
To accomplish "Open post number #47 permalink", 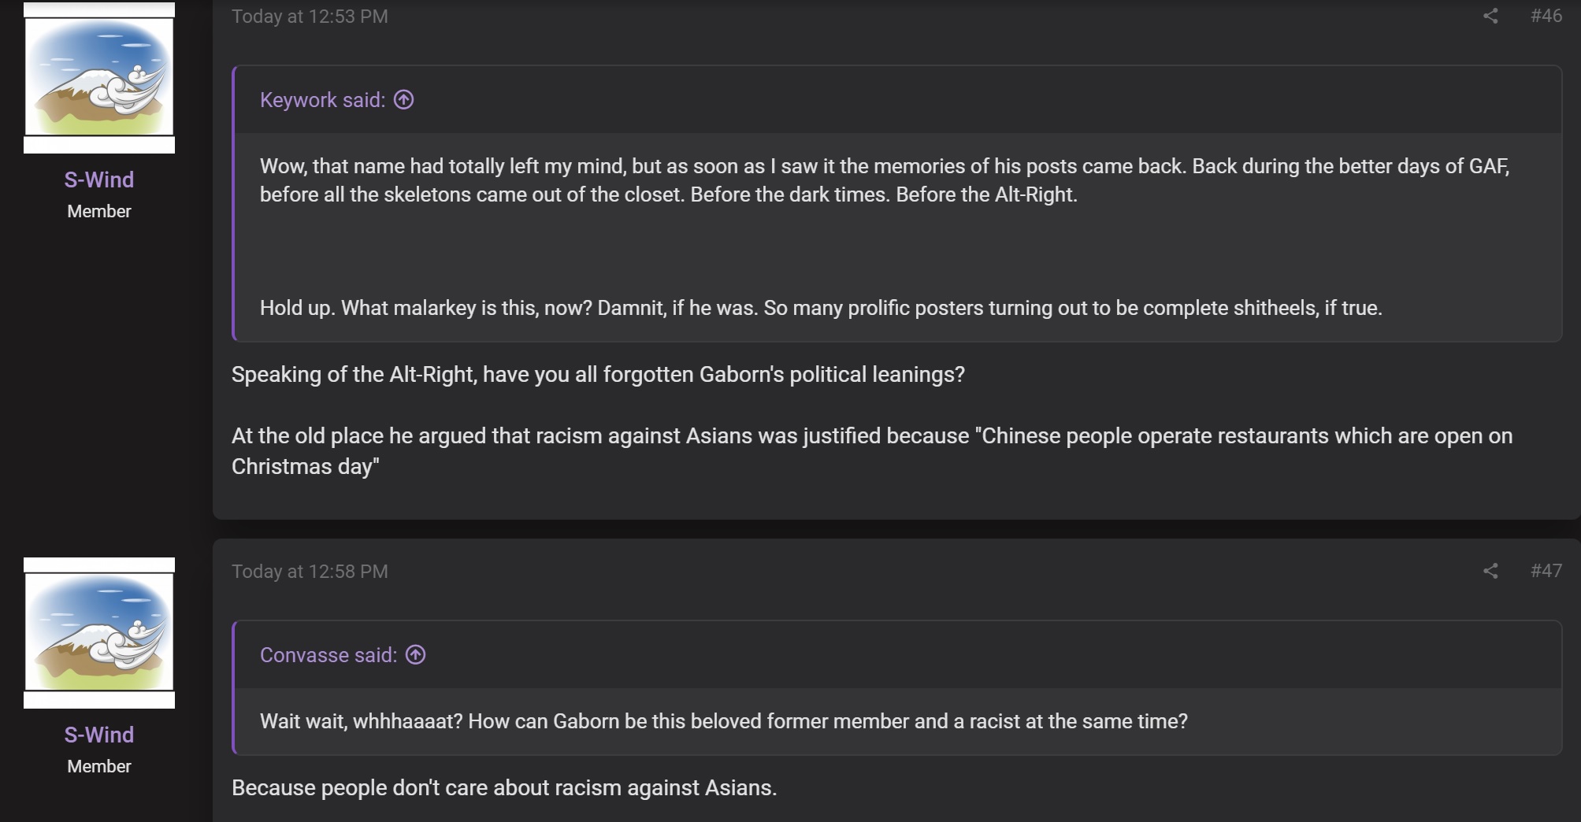I will pos(1546,571).
